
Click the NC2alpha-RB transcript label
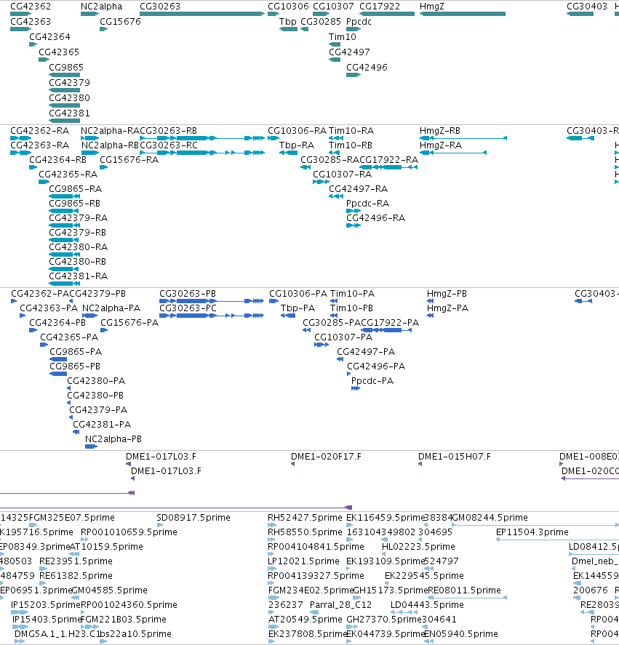(x=110, y=145)
